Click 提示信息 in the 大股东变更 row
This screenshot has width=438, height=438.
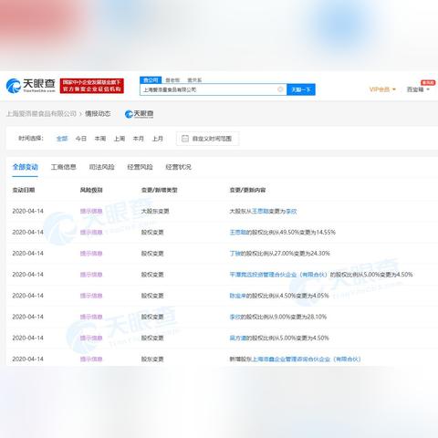(91, 212)
